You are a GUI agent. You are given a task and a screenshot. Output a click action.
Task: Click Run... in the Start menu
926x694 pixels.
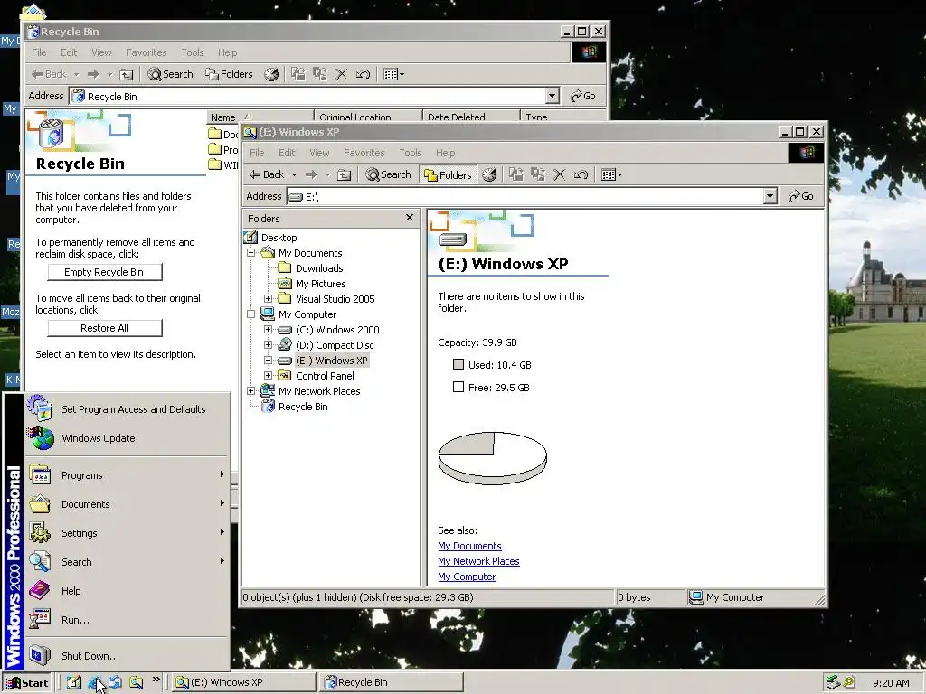click(x=127, y=620)
